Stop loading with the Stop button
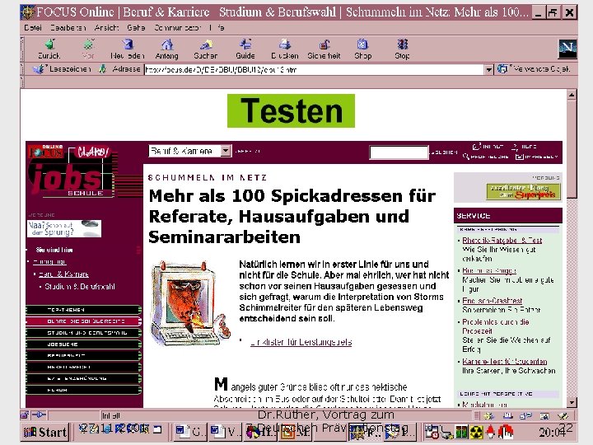This screenshot has width=593, height=445. [402, 49]
